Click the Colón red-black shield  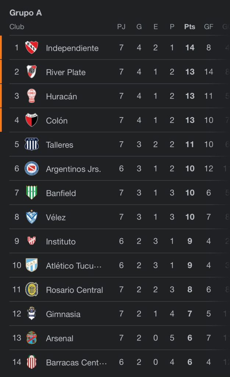pyautogui.click(x=32, y=120)
